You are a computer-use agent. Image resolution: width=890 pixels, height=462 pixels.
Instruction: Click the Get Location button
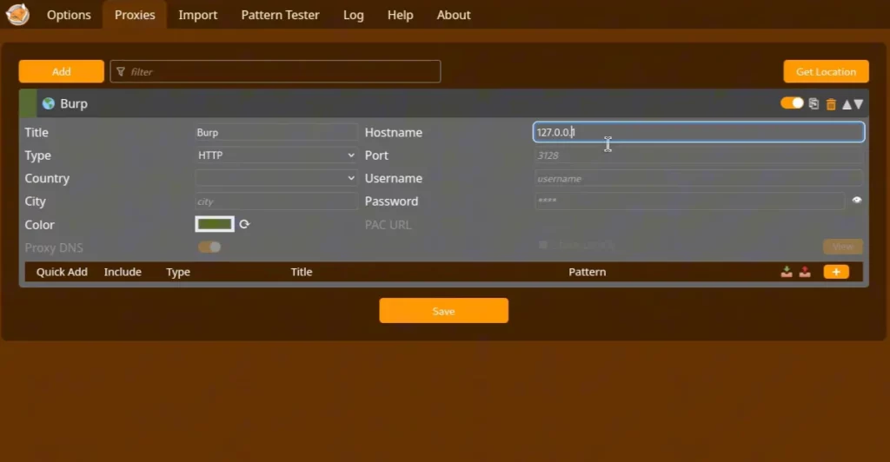(x=826, y=71)
